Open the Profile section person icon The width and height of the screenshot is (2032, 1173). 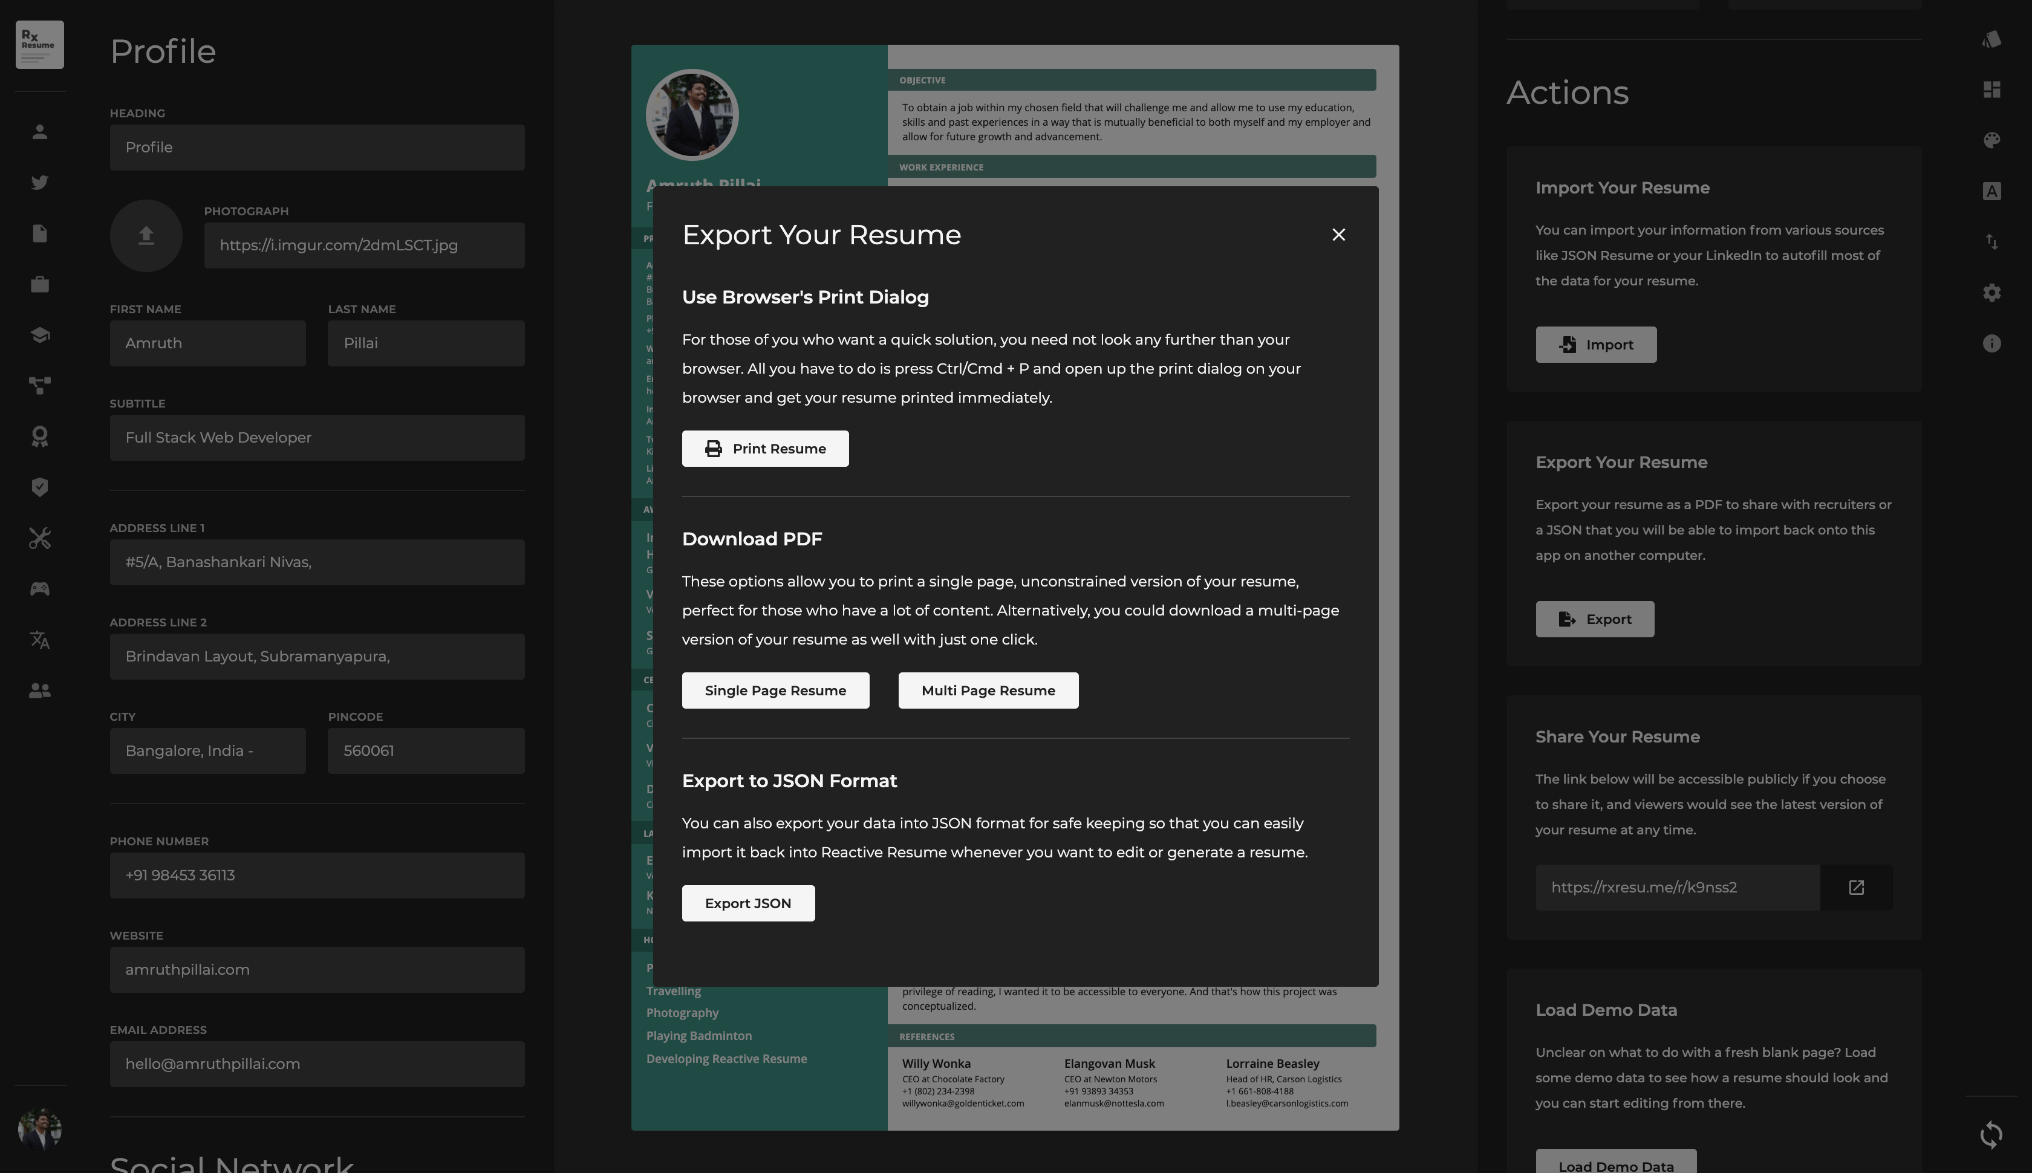tap(39, 132)
